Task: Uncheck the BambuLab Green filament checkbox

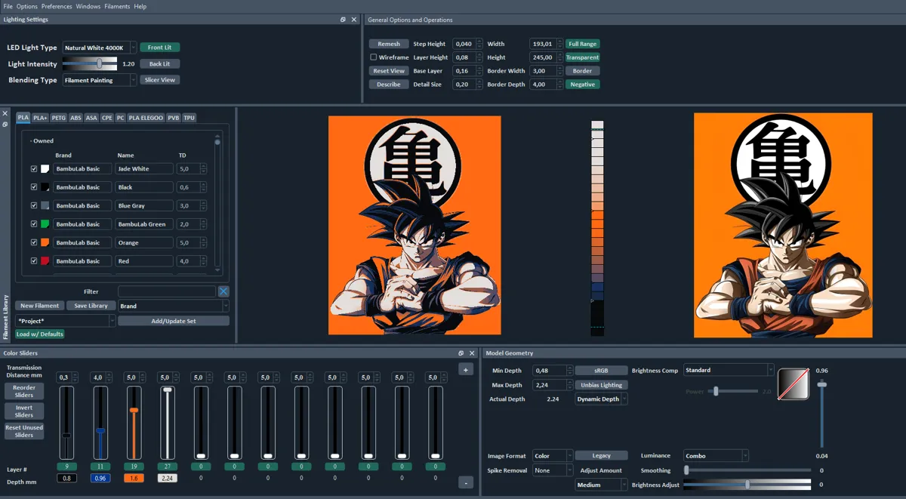Action: (34, 224)
